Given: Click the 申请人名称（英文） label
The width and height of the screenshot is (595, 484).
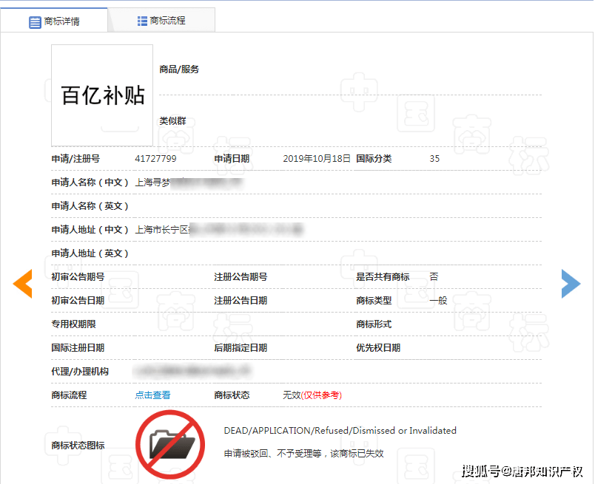Looking at the screenshot, I should tap(90, 206).
